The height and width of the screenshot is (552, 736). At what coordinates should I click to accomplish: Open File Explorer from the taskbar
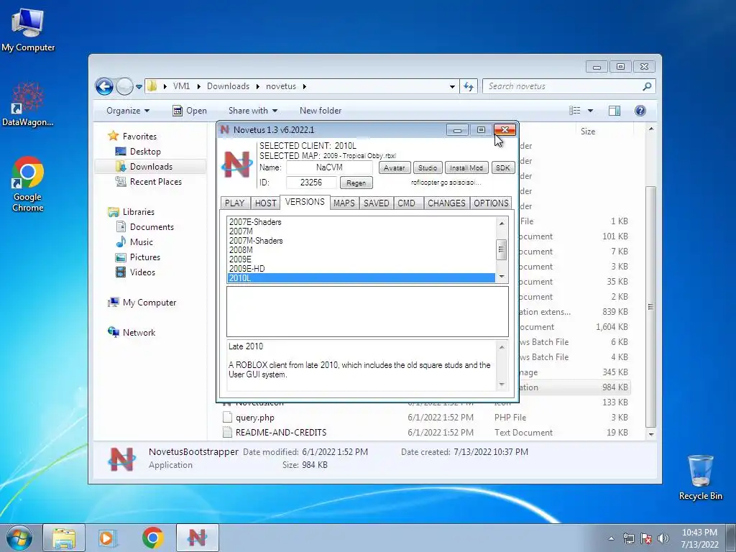click(x=64, y=538)
